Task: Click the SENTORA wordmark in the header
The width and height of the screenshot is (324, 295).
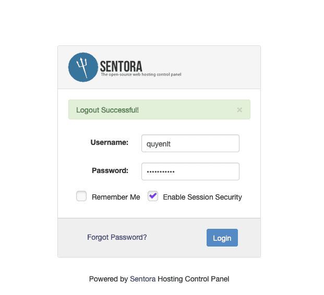Action: [x=121, y=66]
